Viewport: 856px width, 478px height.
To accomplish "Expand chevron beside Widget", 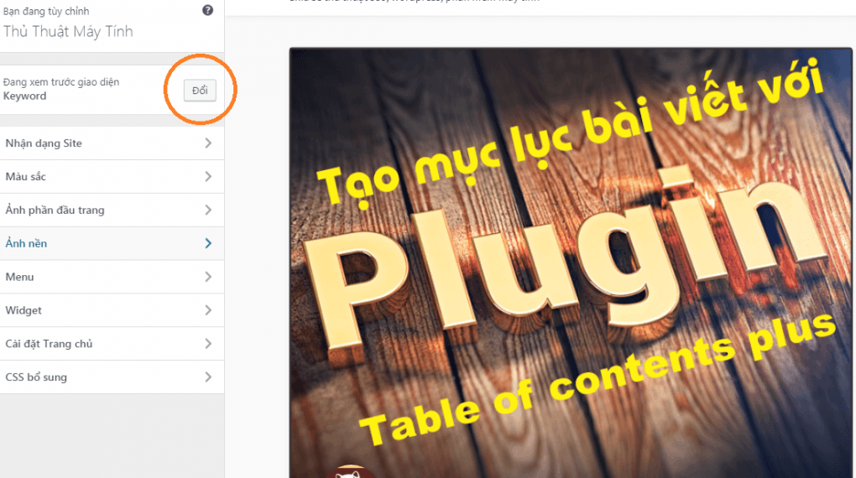I will 208,310.
